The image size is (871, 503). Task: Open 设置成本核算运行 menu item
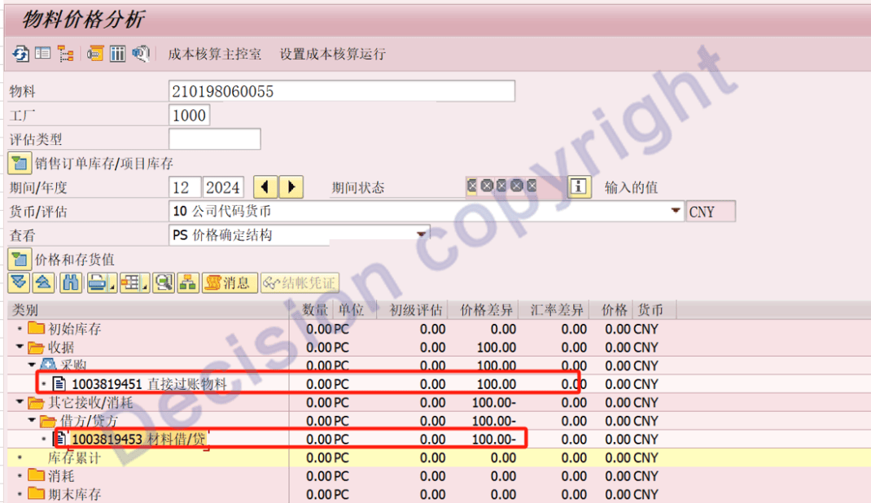click(332, 54)
